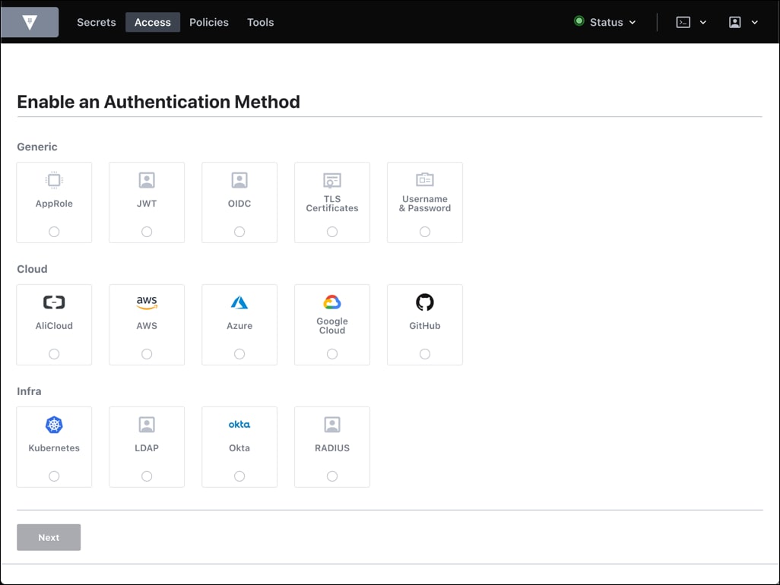
Task: Click the GitHub octocat icon
Action: pos(425,302)
